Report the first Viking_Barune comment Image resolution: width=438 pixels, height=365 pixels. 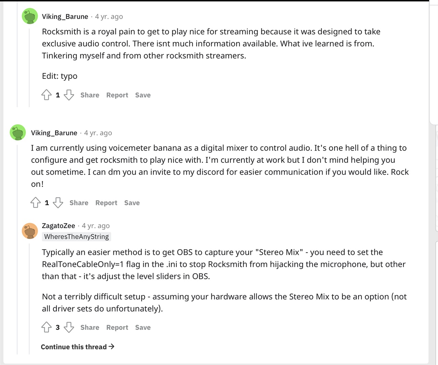pos(117,95)
